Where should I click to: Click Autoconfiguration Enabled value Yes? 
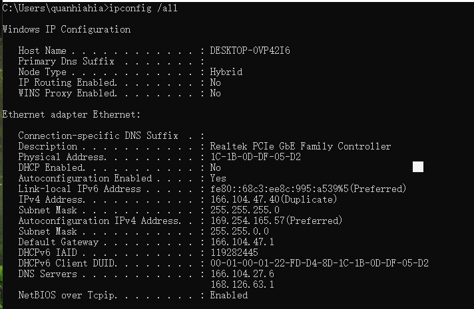[218, 178]
